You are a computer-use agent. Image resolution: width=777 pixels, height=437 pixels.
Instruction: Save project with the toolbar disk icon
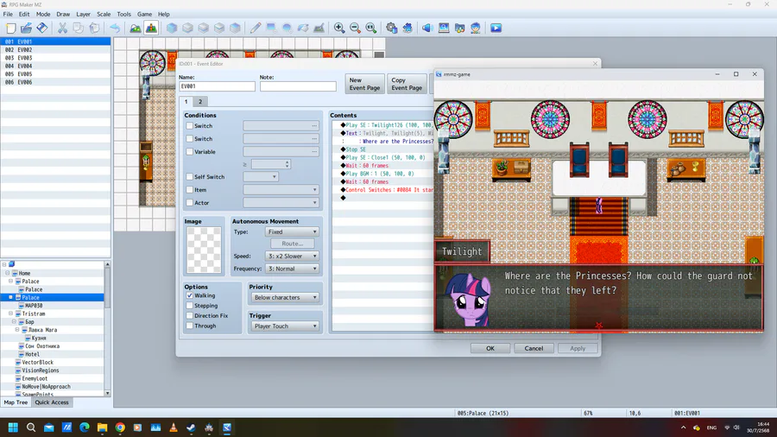(x=42, y=28)
